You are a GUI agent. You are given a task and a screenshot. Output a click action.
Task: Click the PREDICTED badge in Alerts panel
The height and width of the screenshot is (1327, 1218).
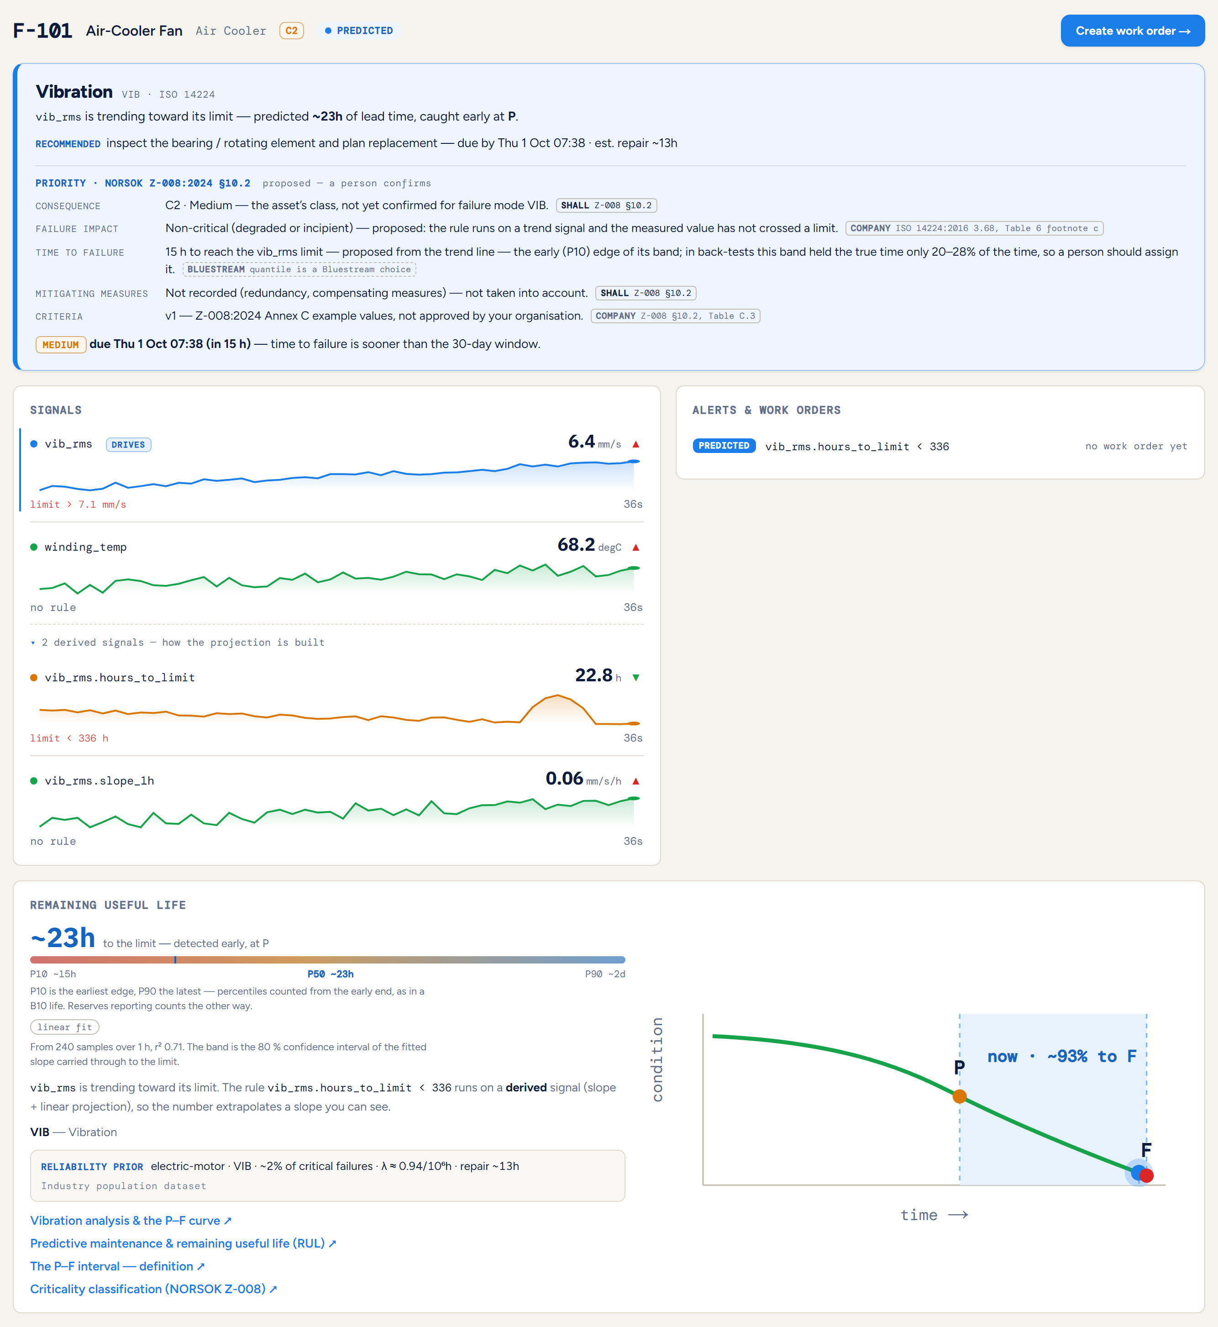[x=724, y=446]
